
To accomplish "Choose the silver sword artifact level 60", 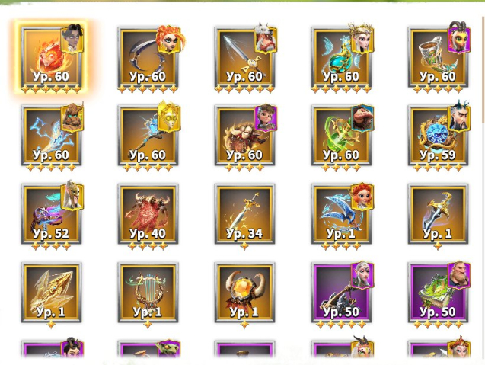I will point(244,57).
